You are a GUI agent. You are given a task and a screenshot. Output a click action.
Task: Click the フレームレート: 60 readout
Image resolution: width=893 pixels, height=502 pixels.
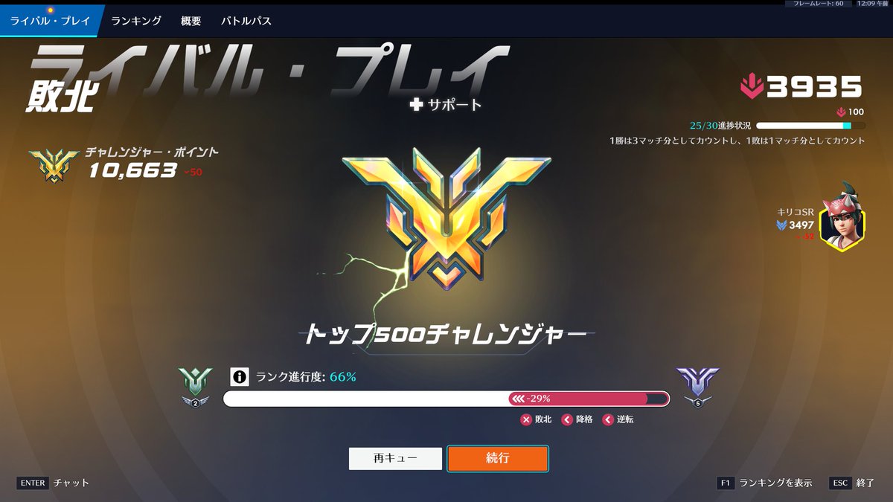tap(819, 4)
